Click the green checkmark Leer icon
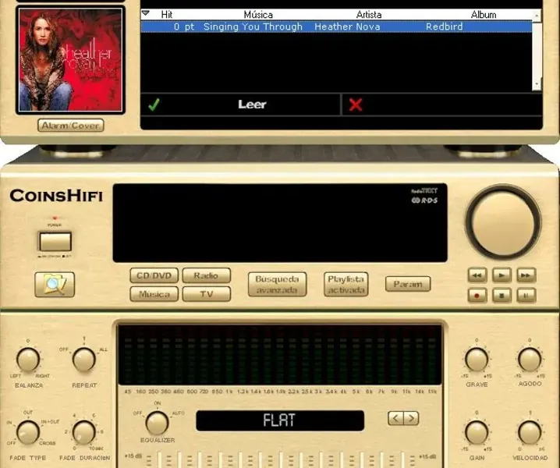This screenshot has height=468, width=560. tap(154, 105)
